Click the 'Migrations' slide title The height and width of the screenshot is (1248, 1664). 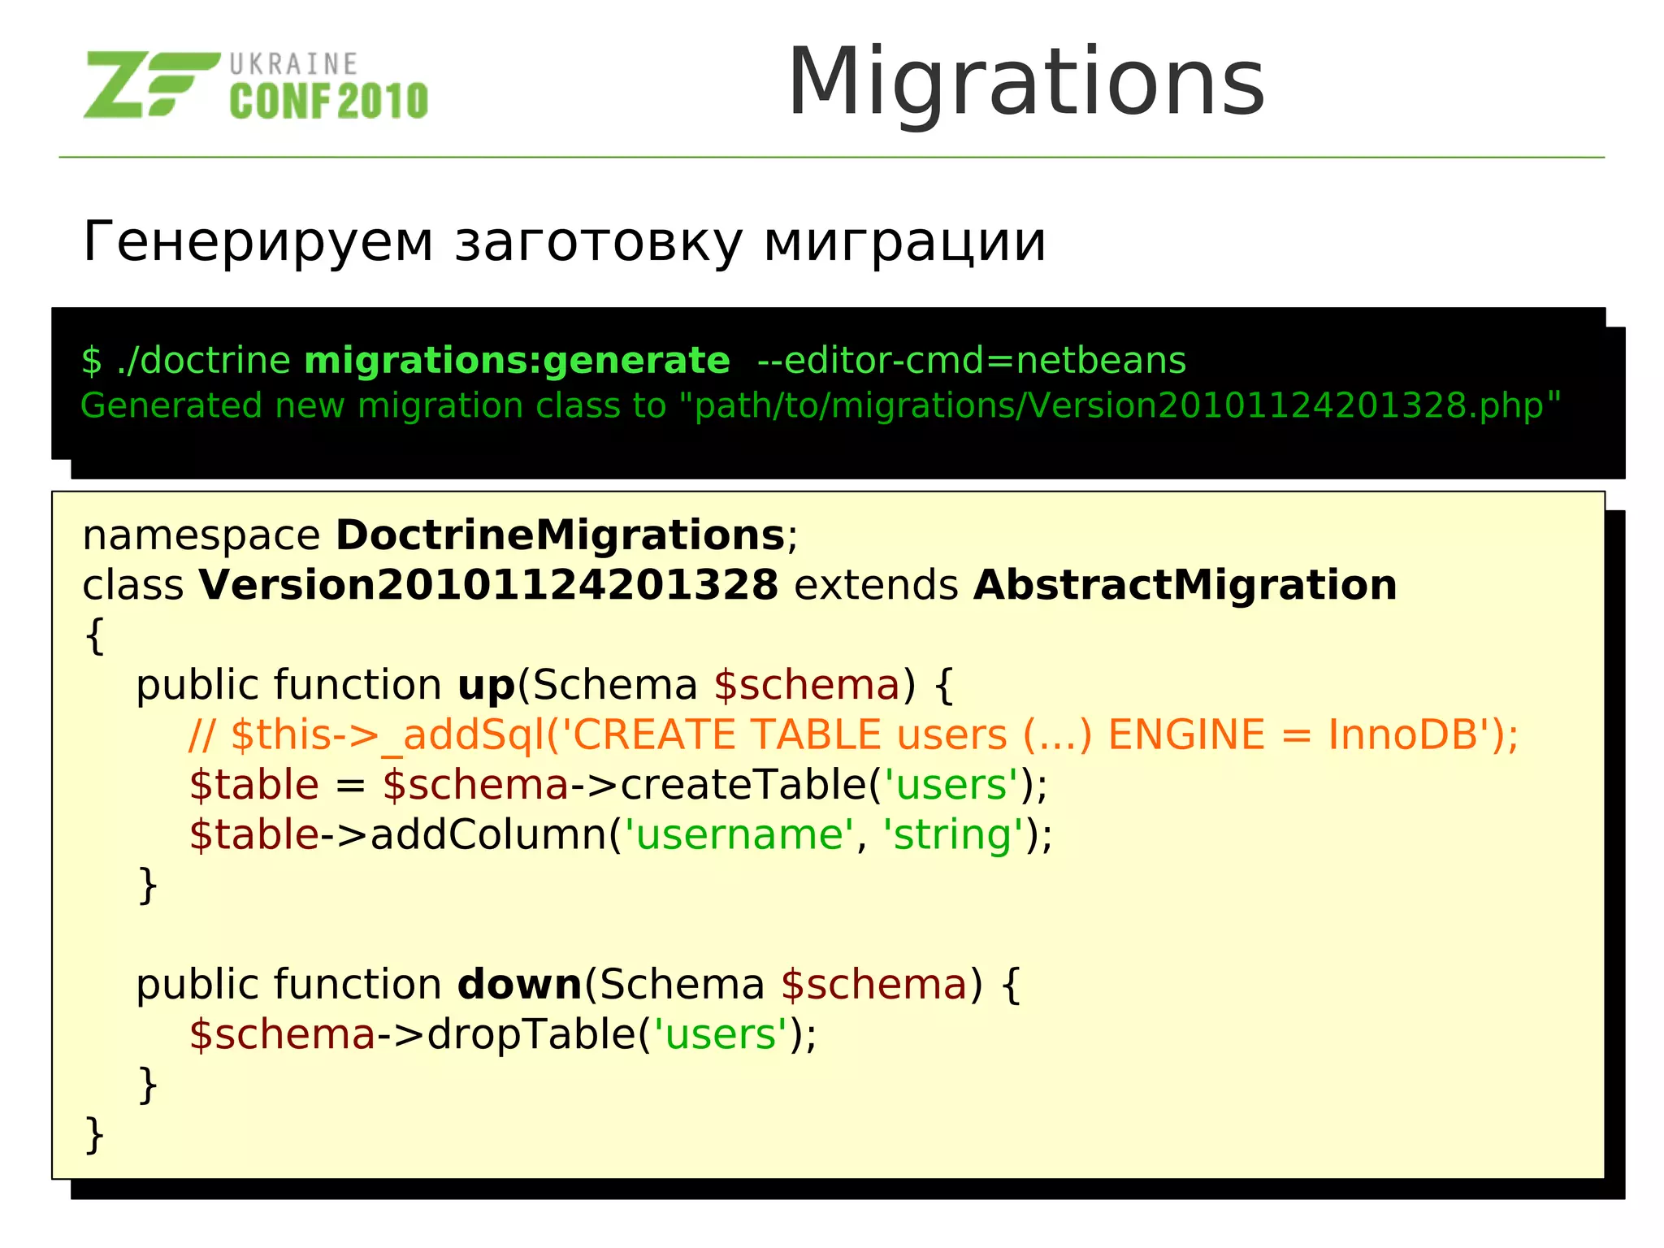(1026, 84)
